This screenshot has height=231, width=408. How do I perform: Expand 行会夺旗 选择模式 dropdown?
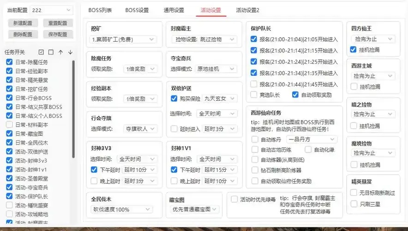tap(140, 128)
